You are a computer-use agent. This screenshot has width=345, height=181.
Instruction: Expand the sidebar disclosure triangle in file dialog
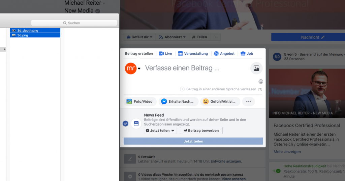tap(4, 49)
